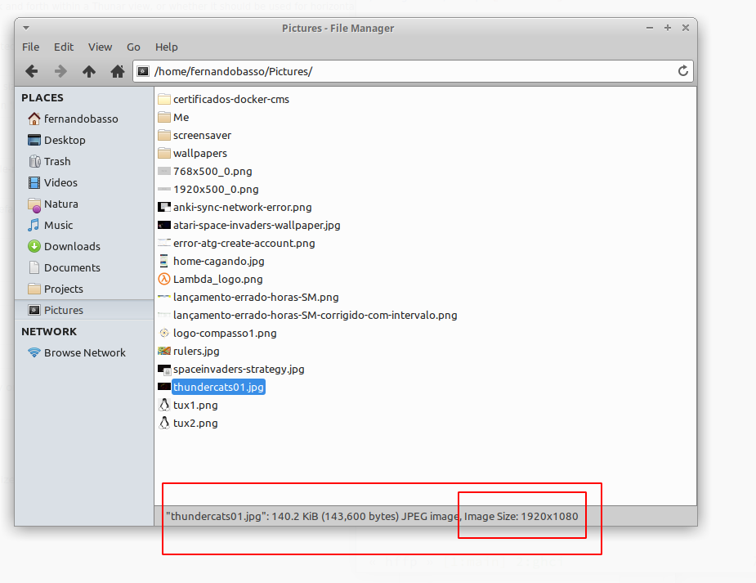Screen dimensions: 756x583
Task: Select anki-sync-network-error.png file name
Action: coord(243,208)
